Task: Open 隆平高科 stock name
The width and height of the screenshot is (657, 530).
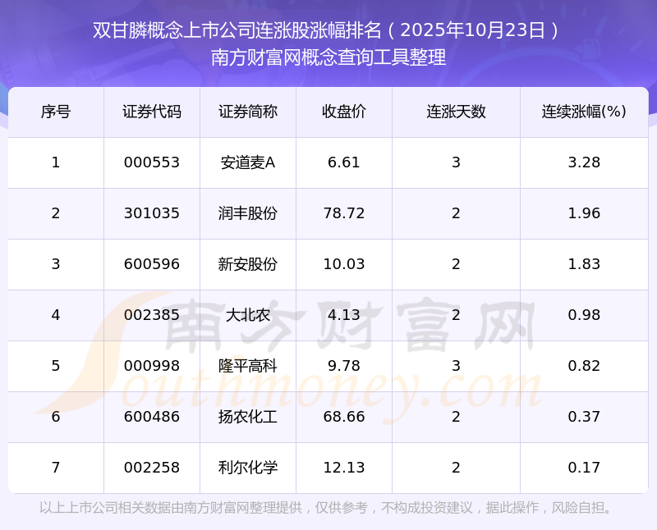Action: pos(248,366)
